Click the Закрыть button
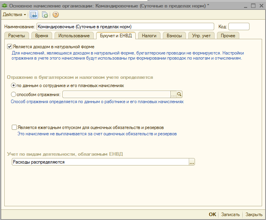This screenshot has height=220, width=266. 254,215
